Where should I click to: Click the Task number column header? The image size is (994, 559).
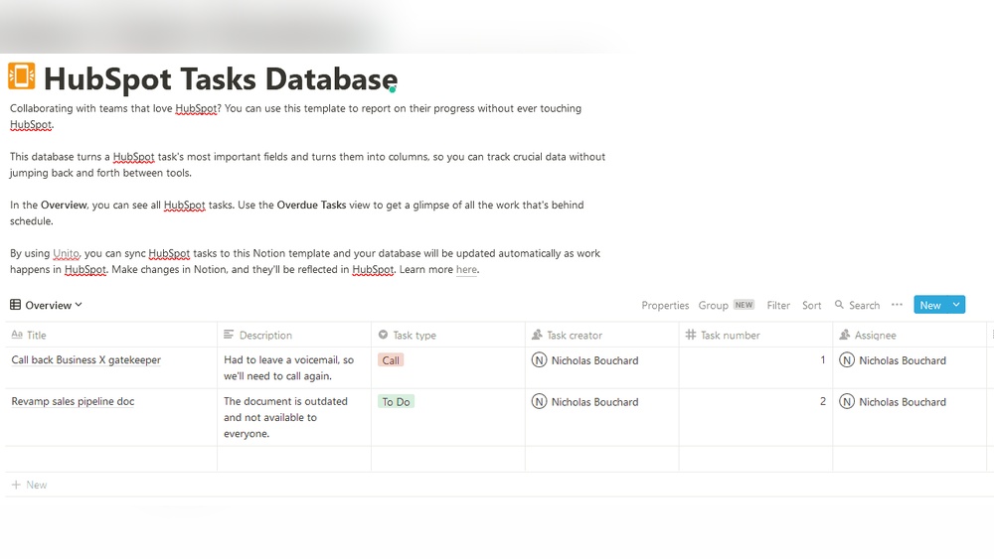(755, 335)
